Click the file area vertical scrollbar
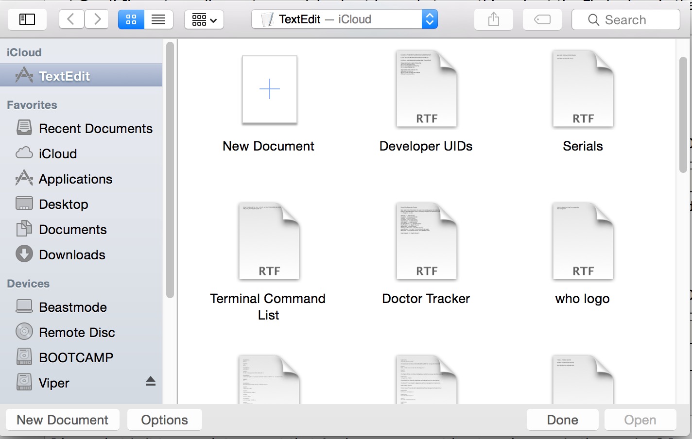Image resolution: width=692 pixels, height=439 pixels. pos(683,115)
